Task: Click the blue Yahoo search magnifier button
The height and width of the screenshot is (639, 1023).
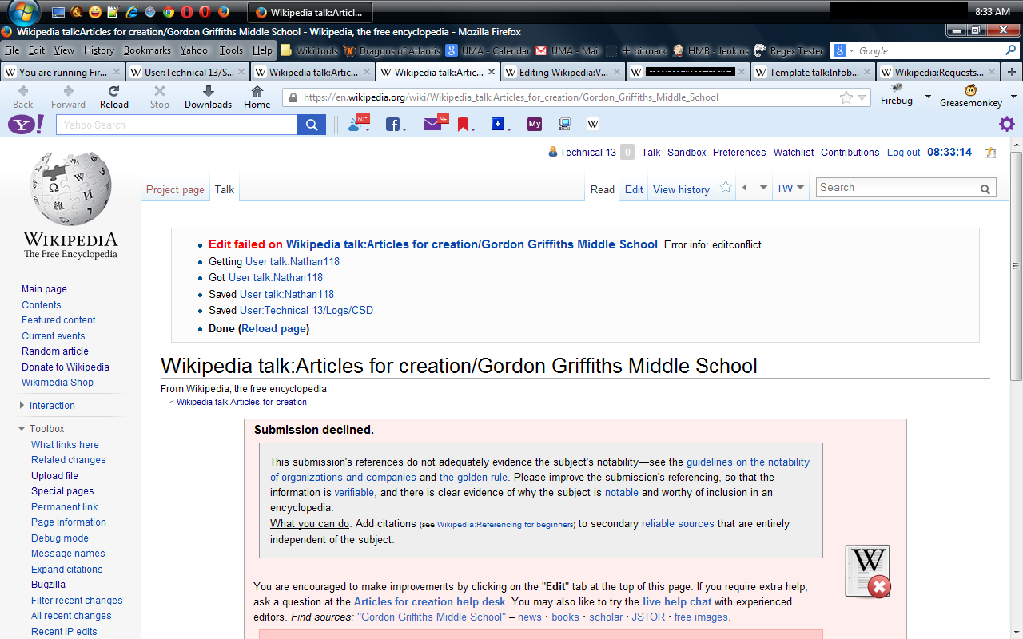Action: click(310, 125)
